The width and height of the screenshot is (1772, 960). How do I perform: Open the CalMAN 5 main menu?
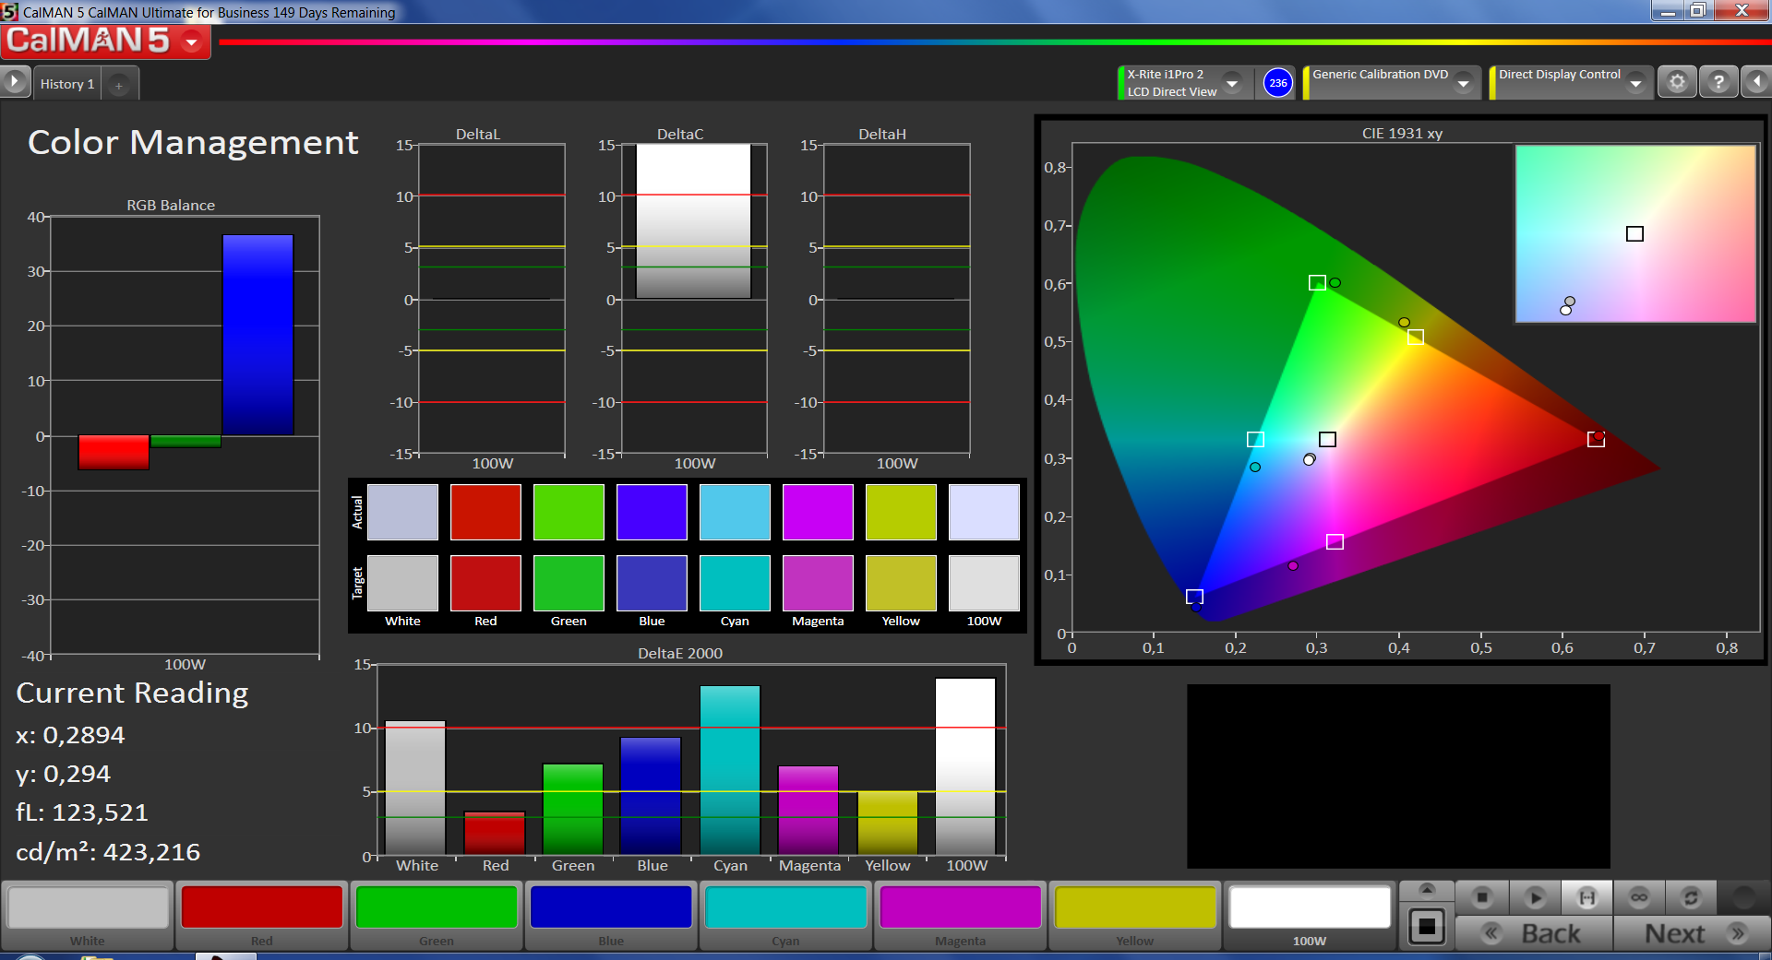(x=192, y=41)
